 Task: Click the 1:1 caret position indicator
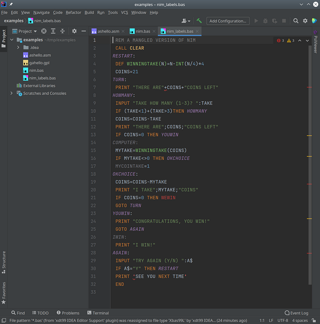coord(263,320)
